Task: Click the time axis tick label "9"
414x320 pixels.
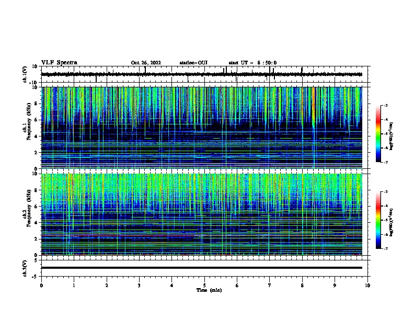Action: (x=335, y=285)
